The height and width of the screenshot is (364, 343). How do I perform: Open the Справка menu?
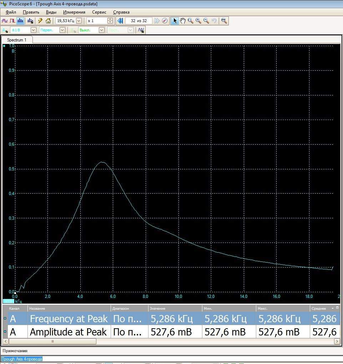coord(121,12)
